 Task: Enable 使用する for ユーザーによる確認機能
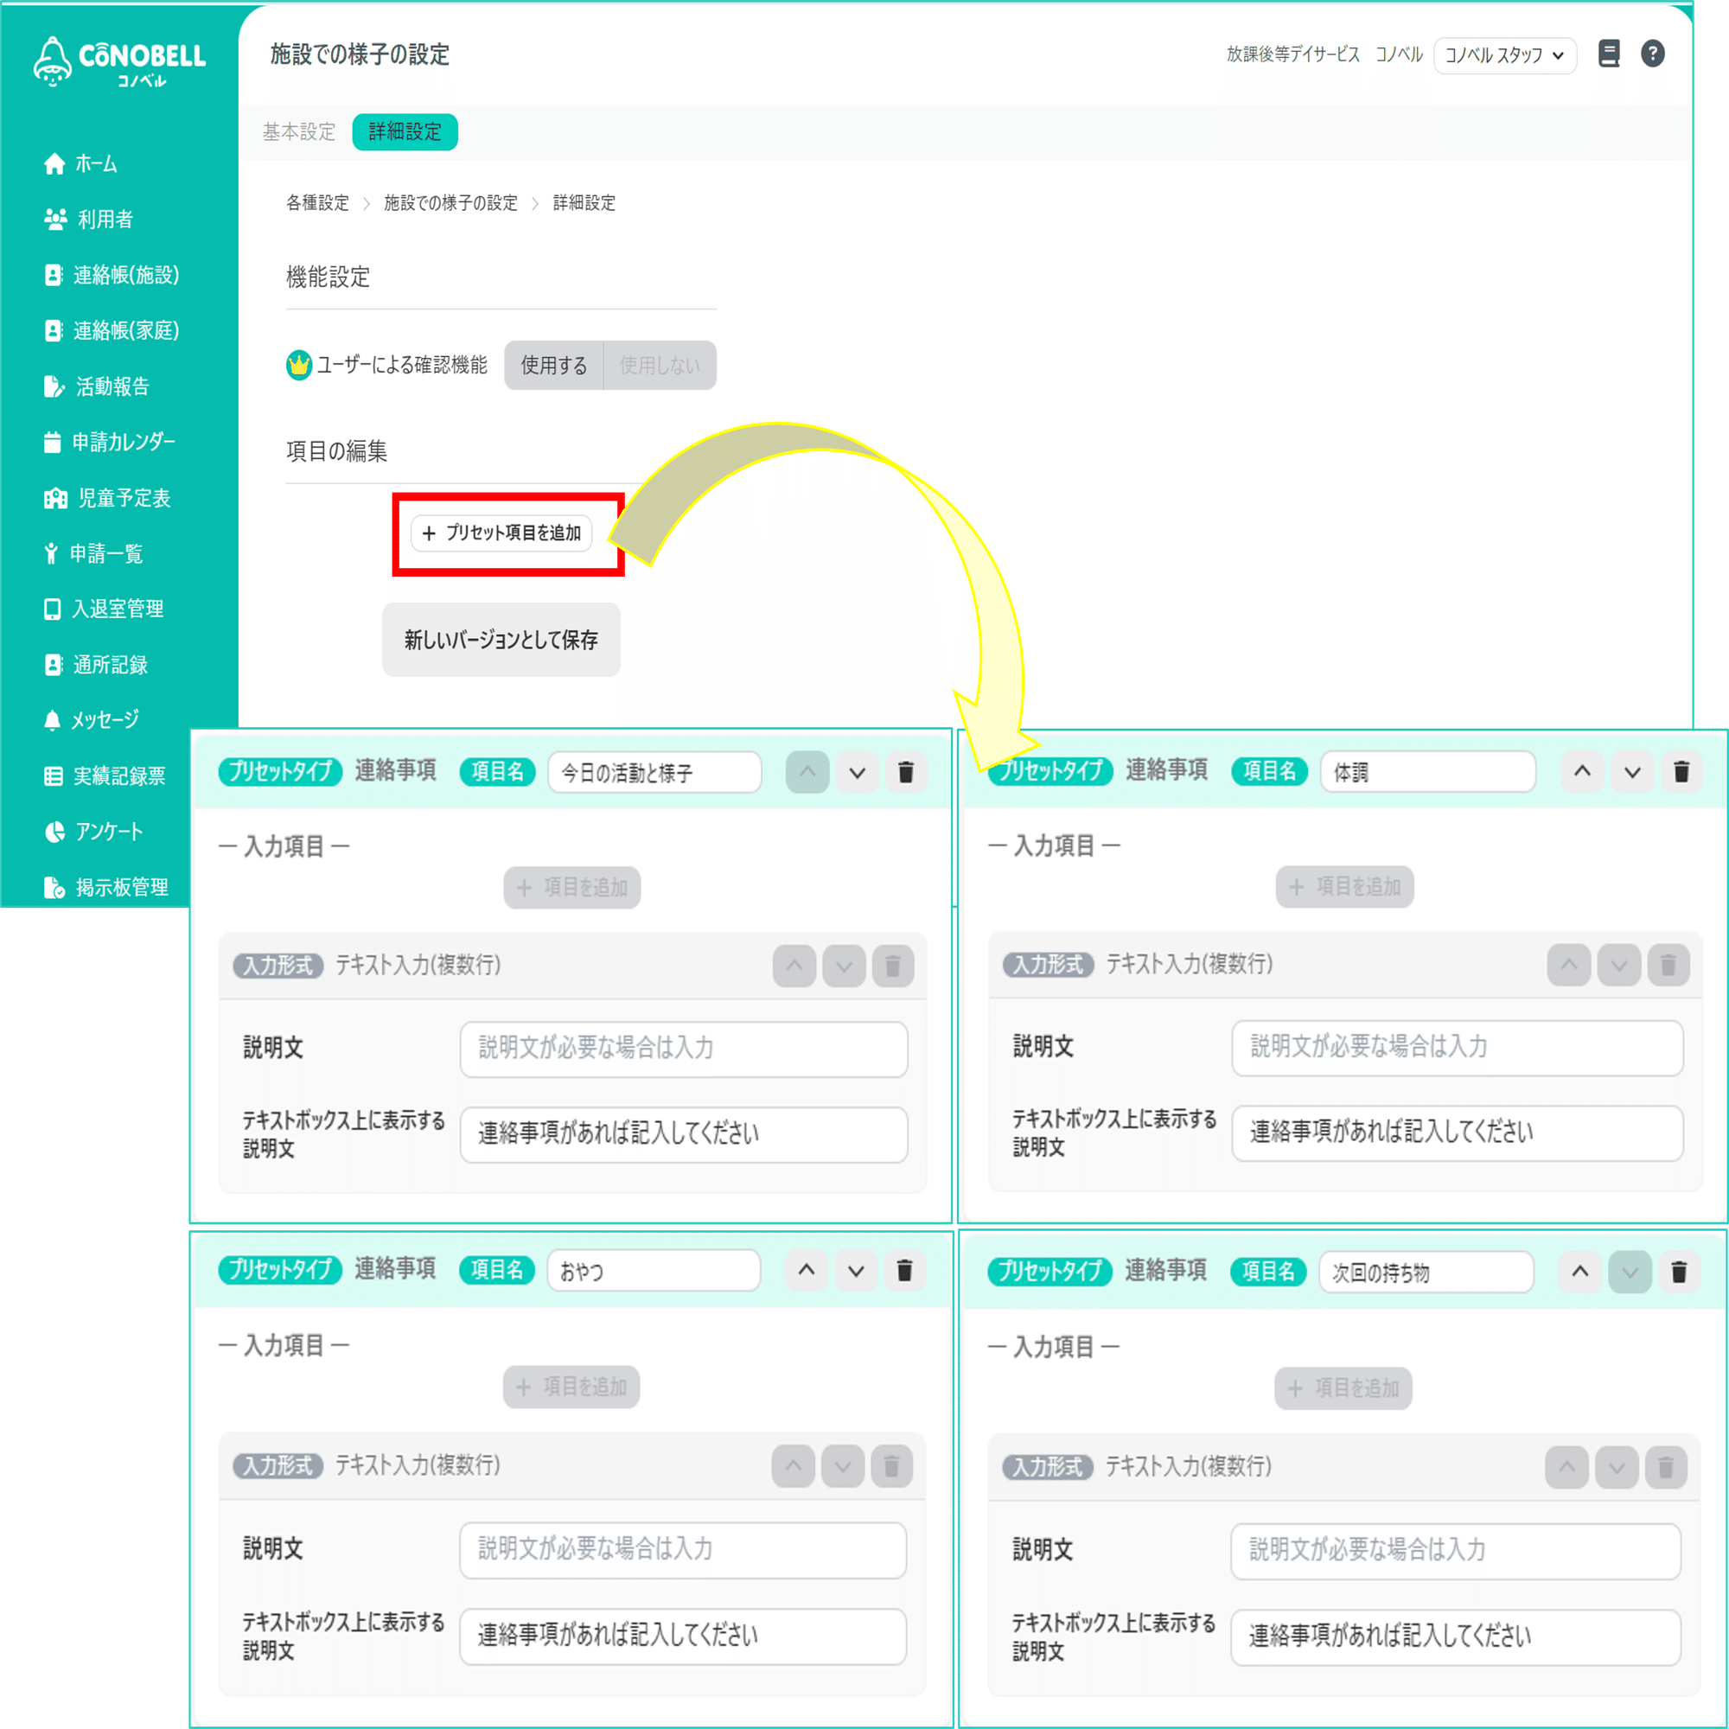(x=552, y=365)
